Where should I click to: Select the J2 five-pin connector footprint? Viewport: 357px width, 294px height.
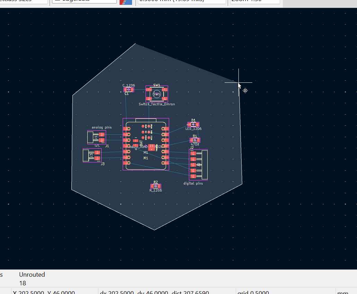(x=198, y=165)
